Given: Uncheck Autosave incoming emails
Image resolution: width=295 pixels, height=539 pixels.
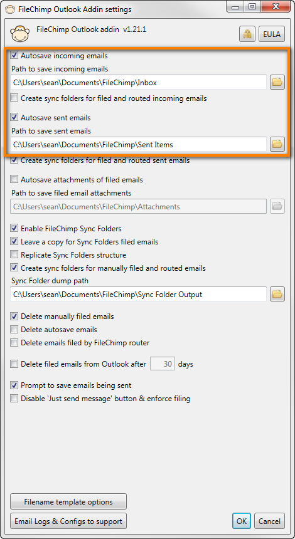Looking at the screenshot, I should point(14,55).
